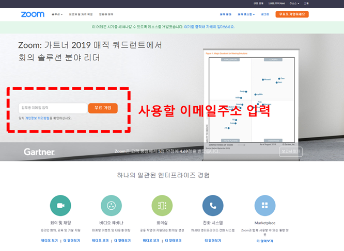Focus the 업무용 이메일 입력 field

coord(53,108)
